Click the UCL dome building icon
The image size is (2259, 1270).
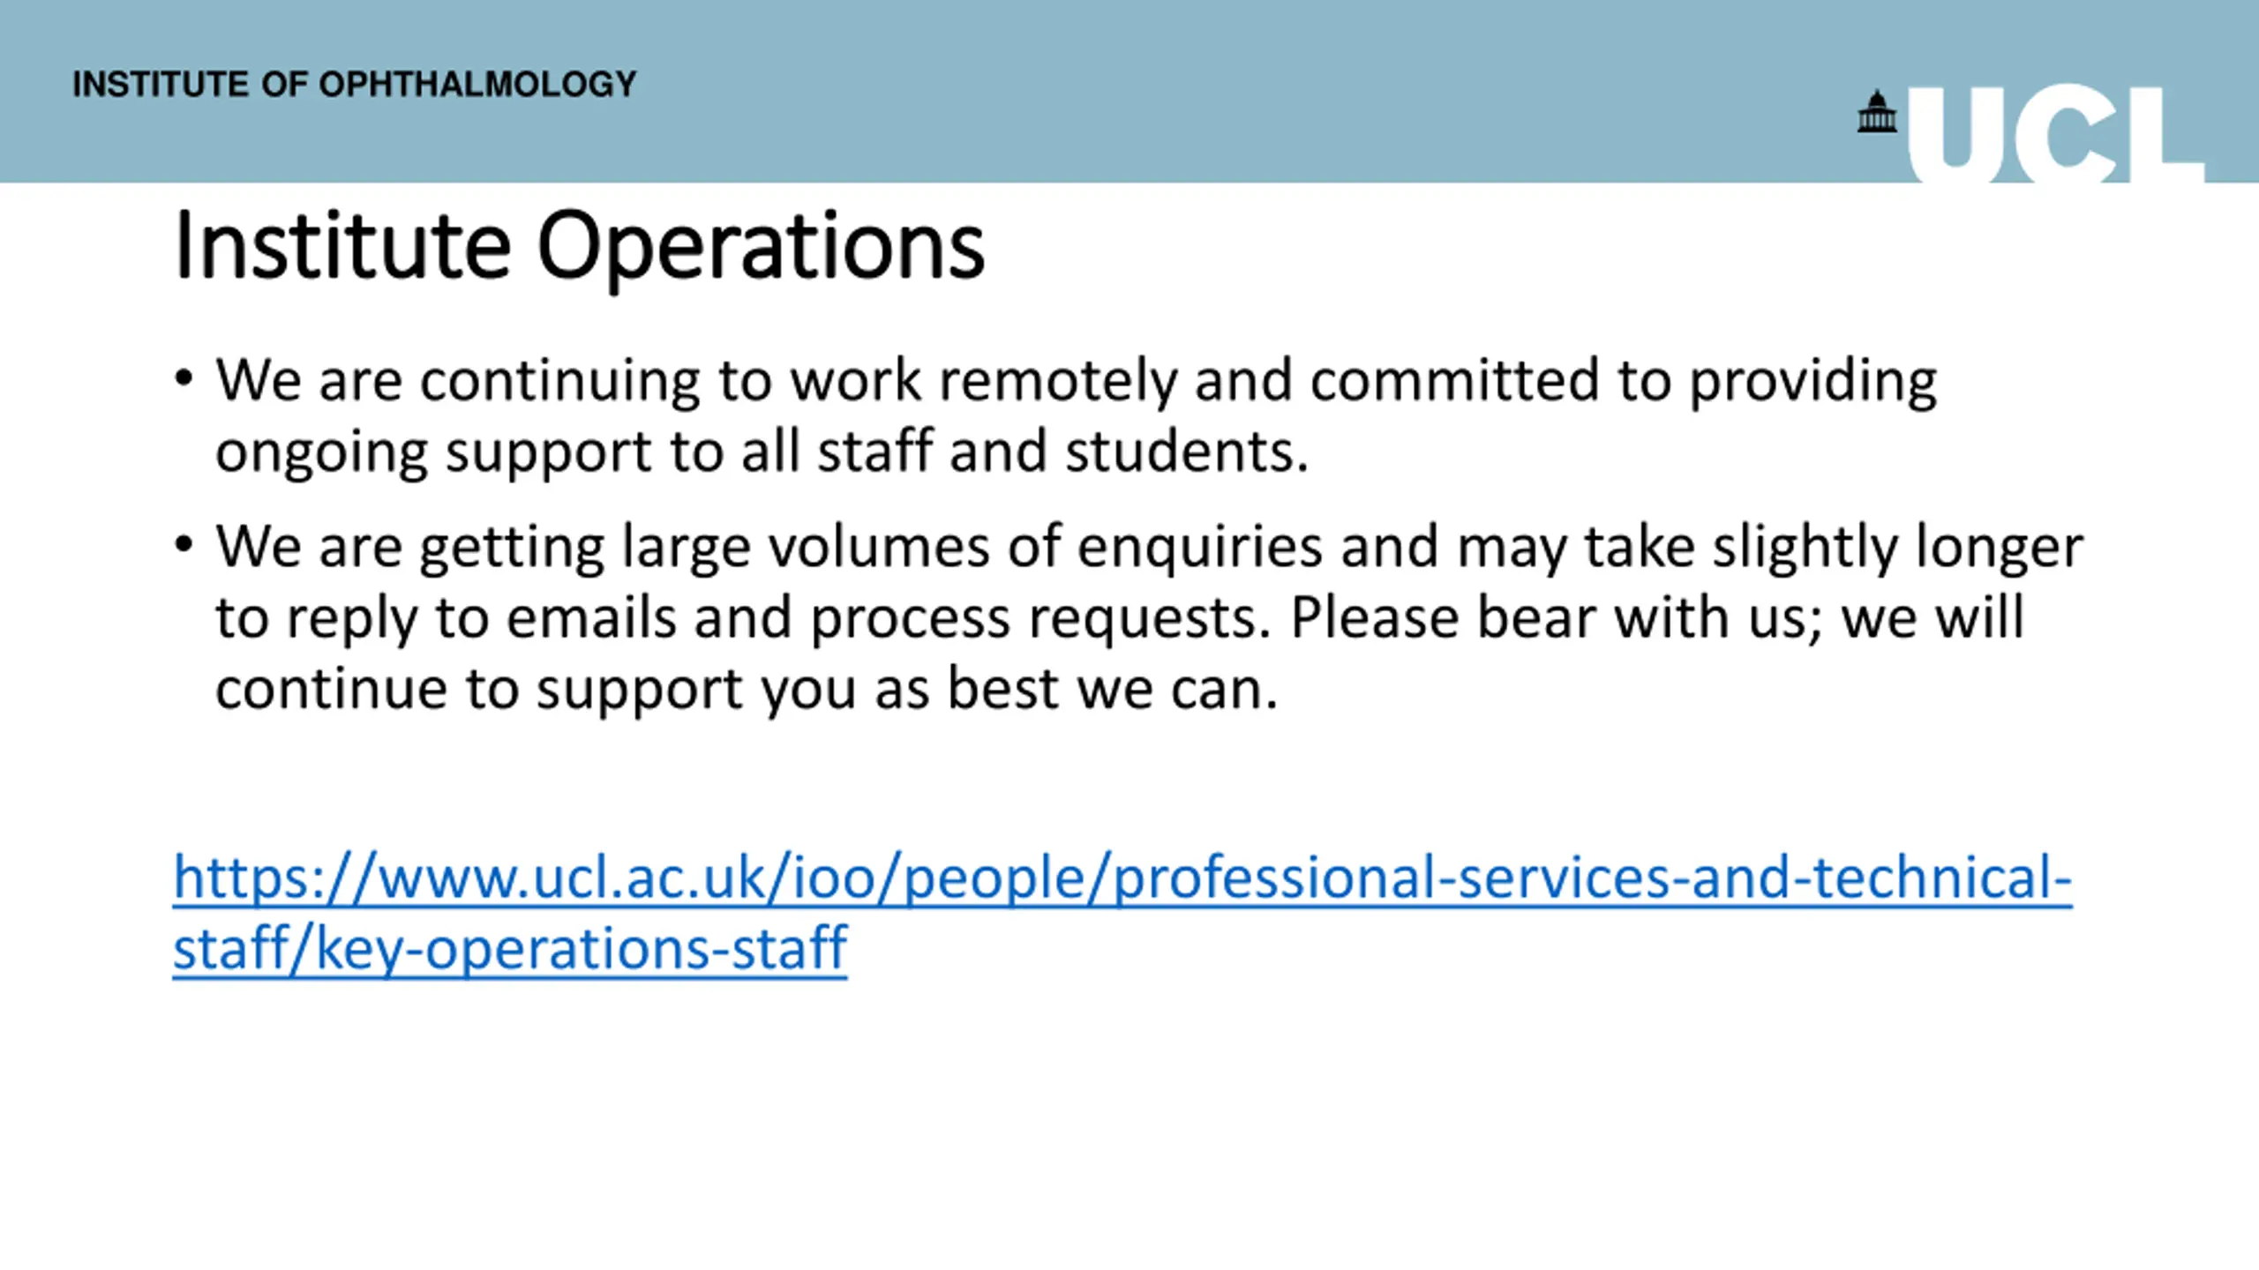(1877, 111)
